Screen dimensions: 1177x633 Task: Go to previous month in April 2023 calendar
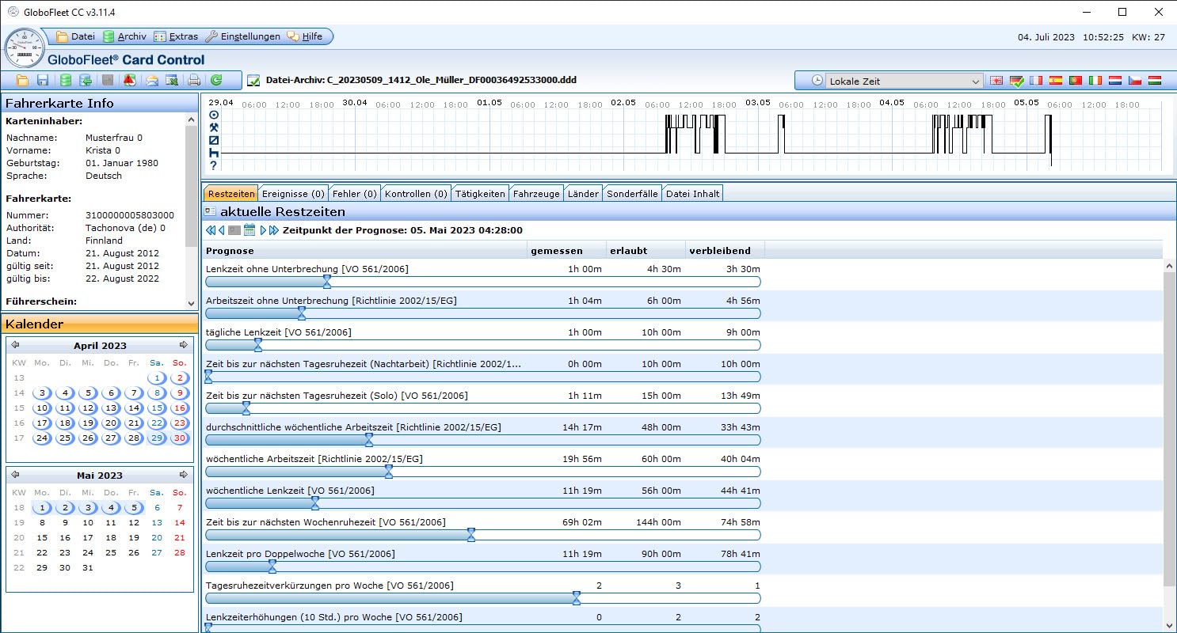coord(15,345)
